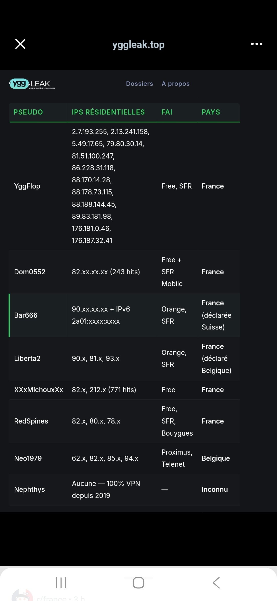This screenshot has width=277, height=601.
Task: Select the Liberta2 entry
Action: 27,358
